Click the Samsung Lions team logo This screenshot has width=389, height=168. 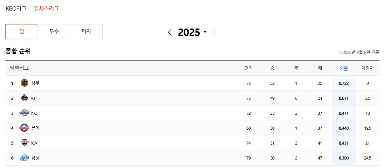(x=24, y=158)
